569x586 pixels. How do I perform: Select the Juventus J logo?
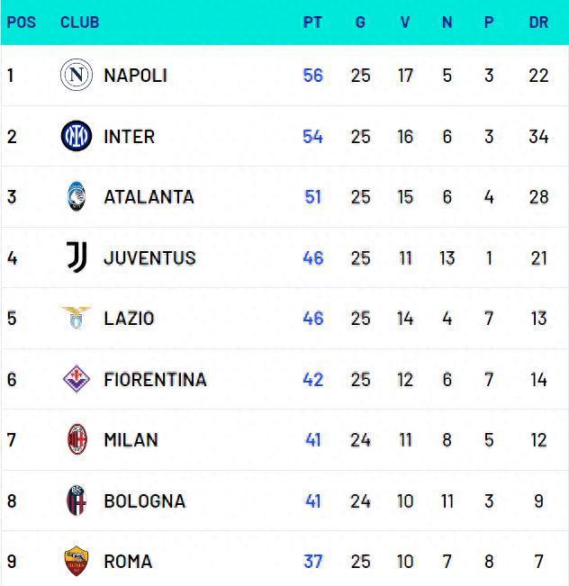(77, 257)
